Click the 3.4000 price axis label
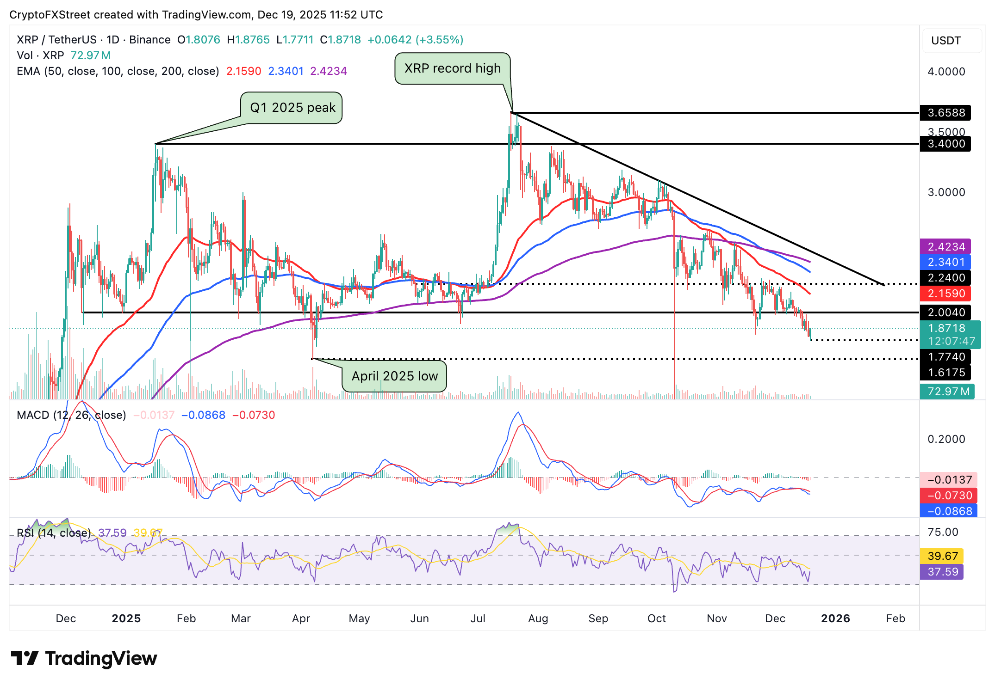This screenshot has height=686, width=995. [x=945, y=144]
